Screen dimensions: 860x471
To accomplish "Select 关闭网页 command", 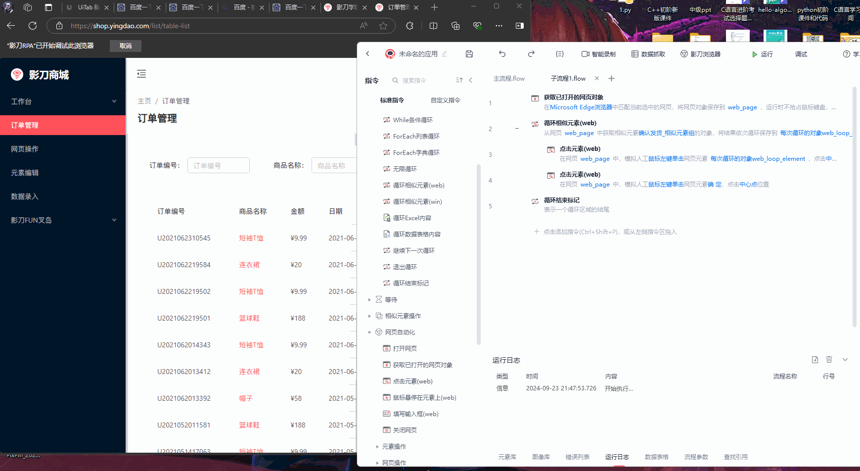I will coord(400,430).
